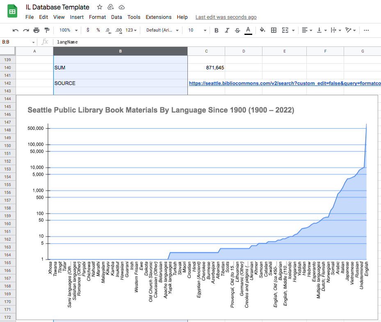This screenshot has width=381, height=322.
Task: Click the move to Drive folder icon
Action: tap(111, 7)
